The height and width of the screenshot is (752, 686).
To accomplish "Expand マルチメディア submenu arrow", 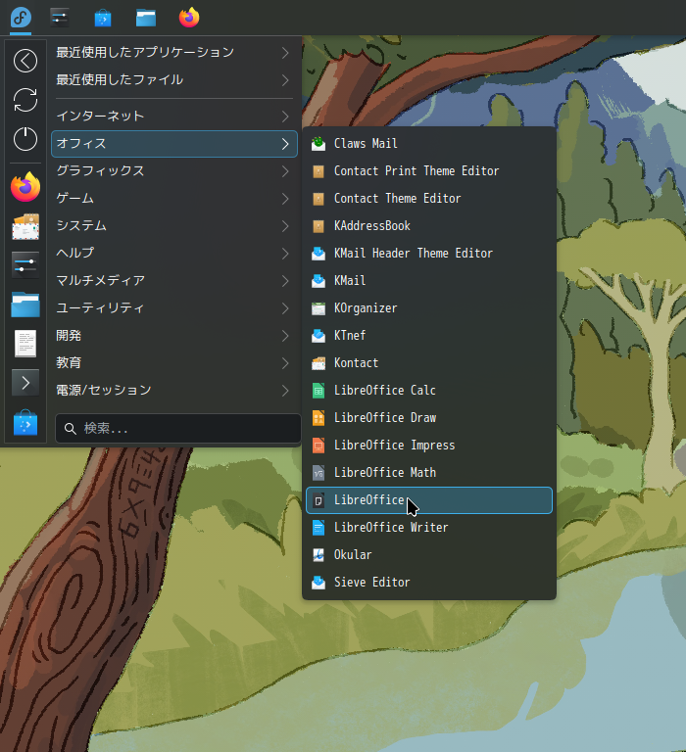I will 285,281.
